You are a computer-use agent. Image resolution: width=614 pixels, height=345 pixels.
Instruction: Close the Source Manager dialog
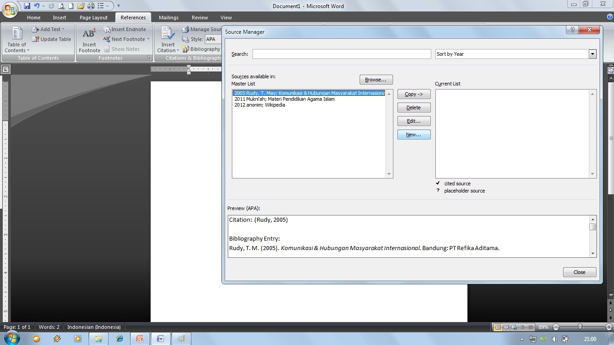pos(579,272)
